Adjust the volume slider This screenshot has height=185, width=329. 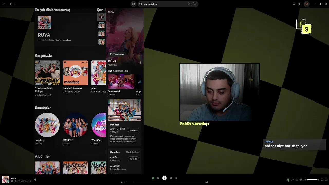(313, 180)
